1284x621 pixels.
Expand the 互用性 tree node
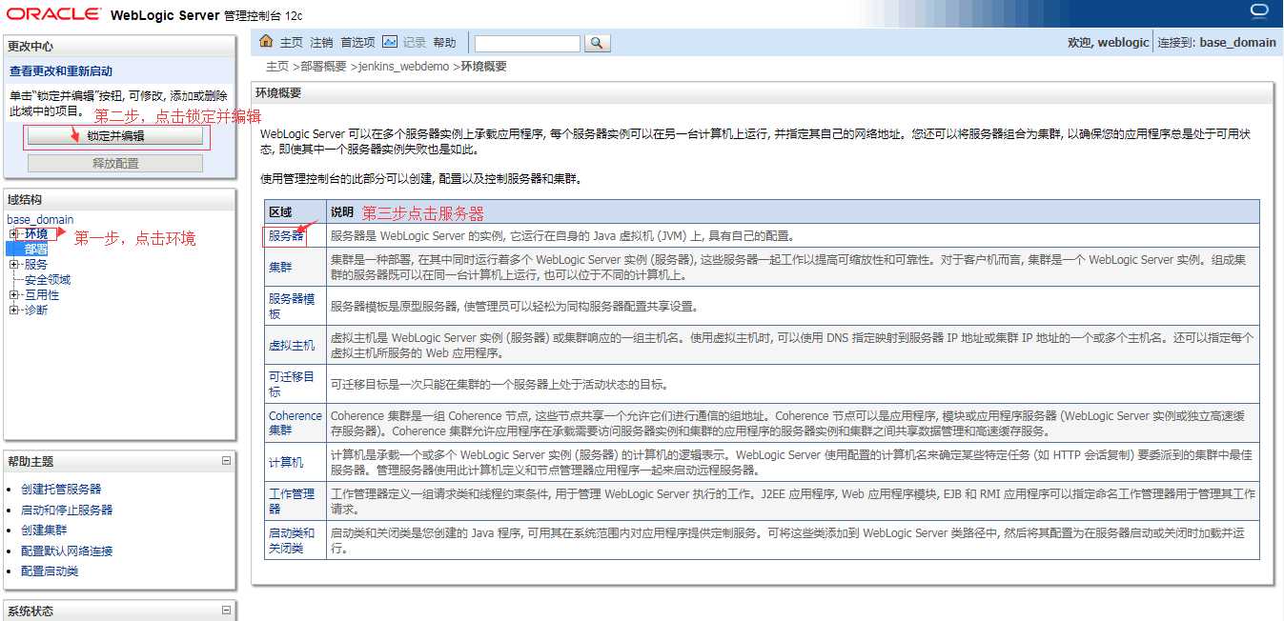[13, 294]
